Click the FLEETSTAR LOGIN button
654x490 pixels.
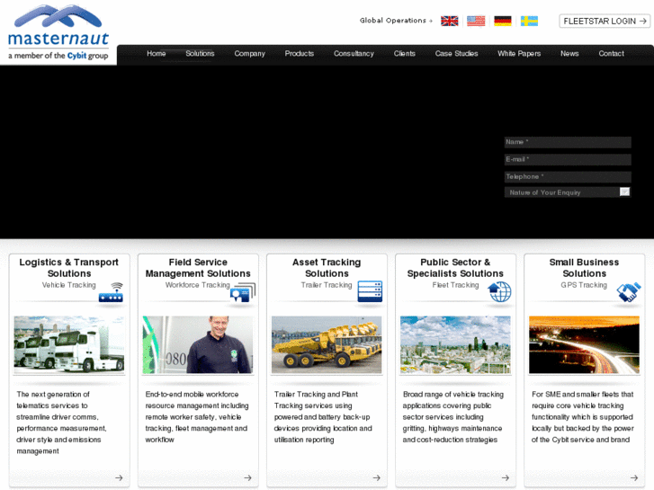click(605, 21)
